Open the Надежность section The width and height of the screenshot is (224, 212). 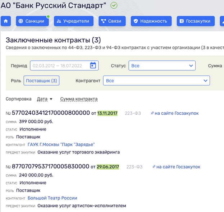[151, 21]
